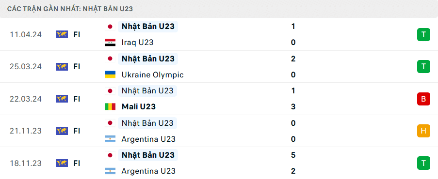
Task: Click the world map icon for 18.11.23
Action: [62, 163]
